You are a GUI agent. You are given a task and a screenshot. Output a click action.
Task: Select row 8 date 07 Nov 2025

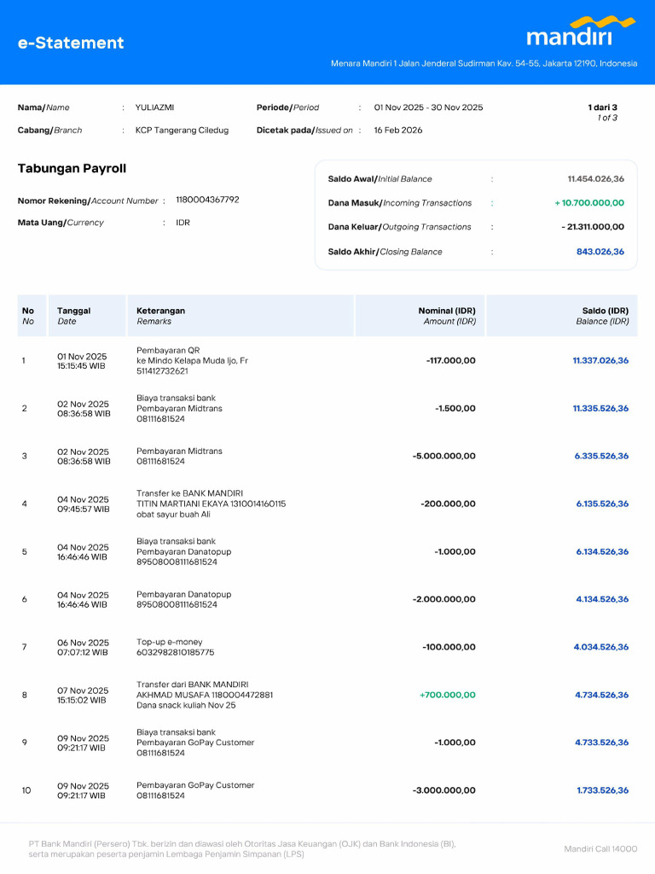click(x=83, y=690)
